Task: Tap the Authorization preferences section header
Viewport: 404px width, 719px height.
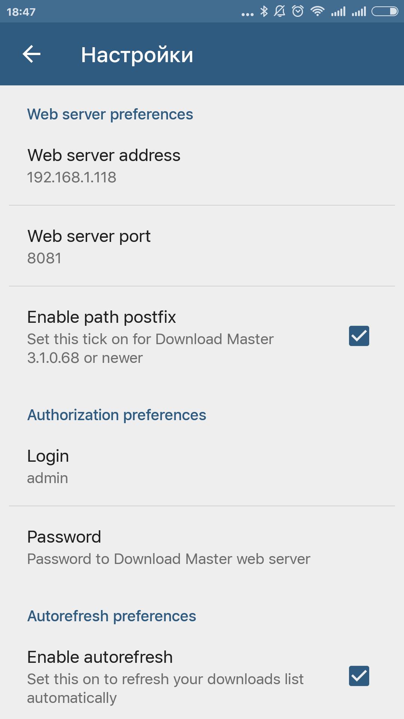Action: point(116,415)
